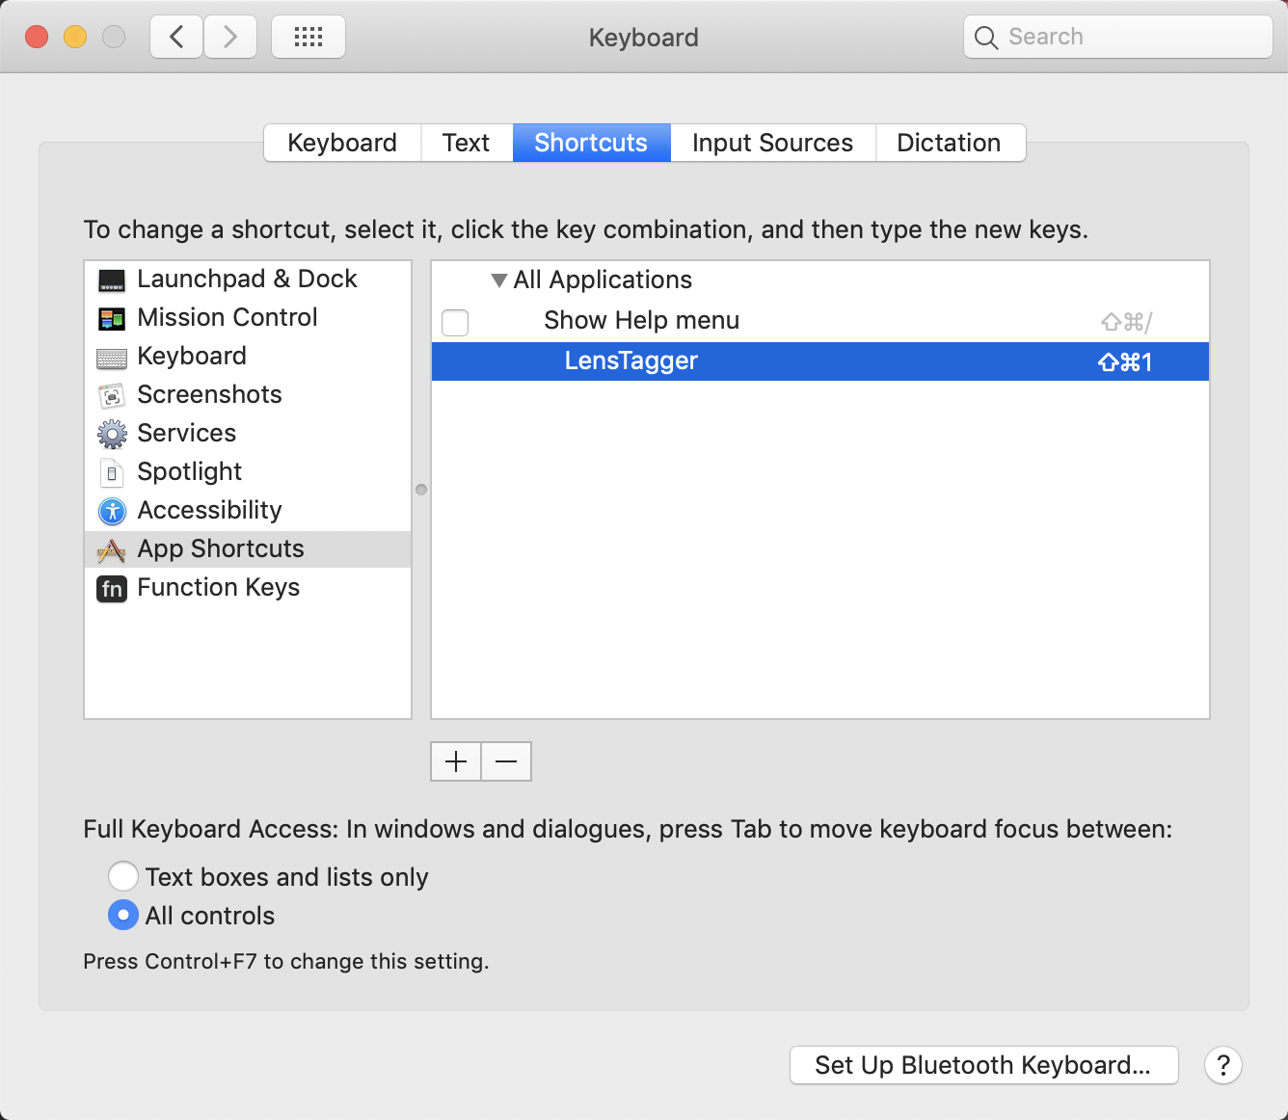
Task: Collapse the All Applications group
Action: click(x=498, y=280)
